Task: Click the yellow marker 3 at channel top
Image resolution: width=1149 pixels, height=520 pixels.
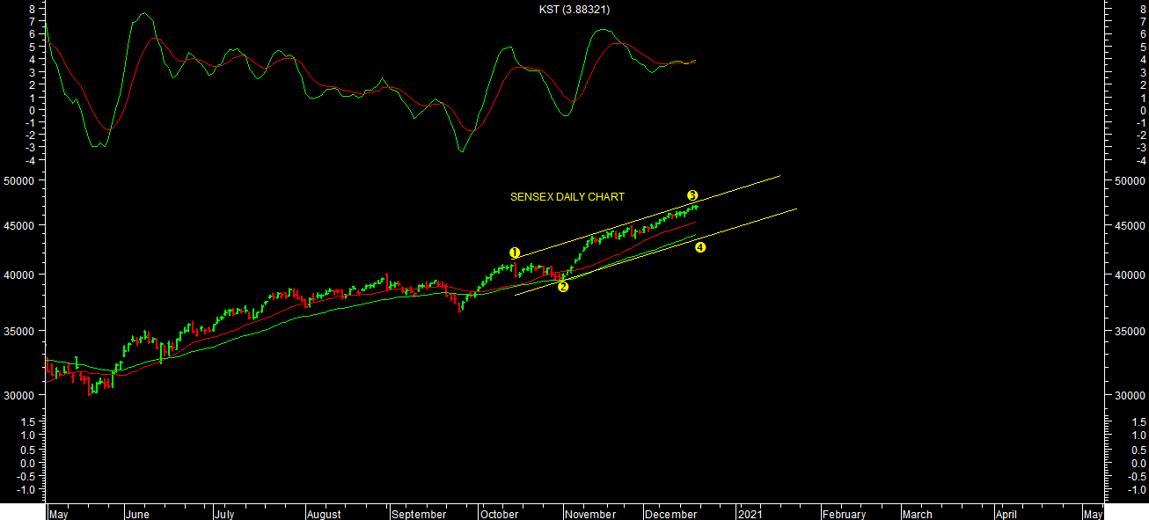Action: [x=692, y=195]
